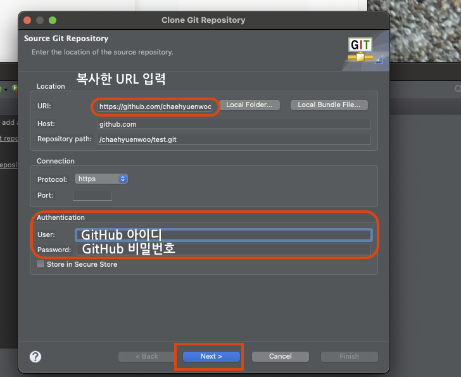
Task: Cancel the Clone Git Repository dialog
Action: pyautogui.click(x=280, y=357)
